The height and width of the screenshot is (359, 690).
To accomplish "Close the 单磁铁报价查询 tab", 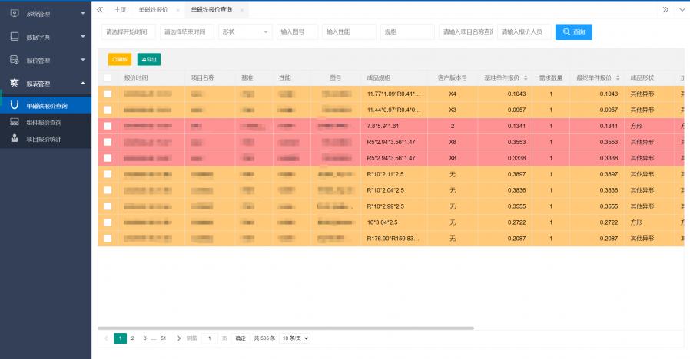I will (242, 10).
